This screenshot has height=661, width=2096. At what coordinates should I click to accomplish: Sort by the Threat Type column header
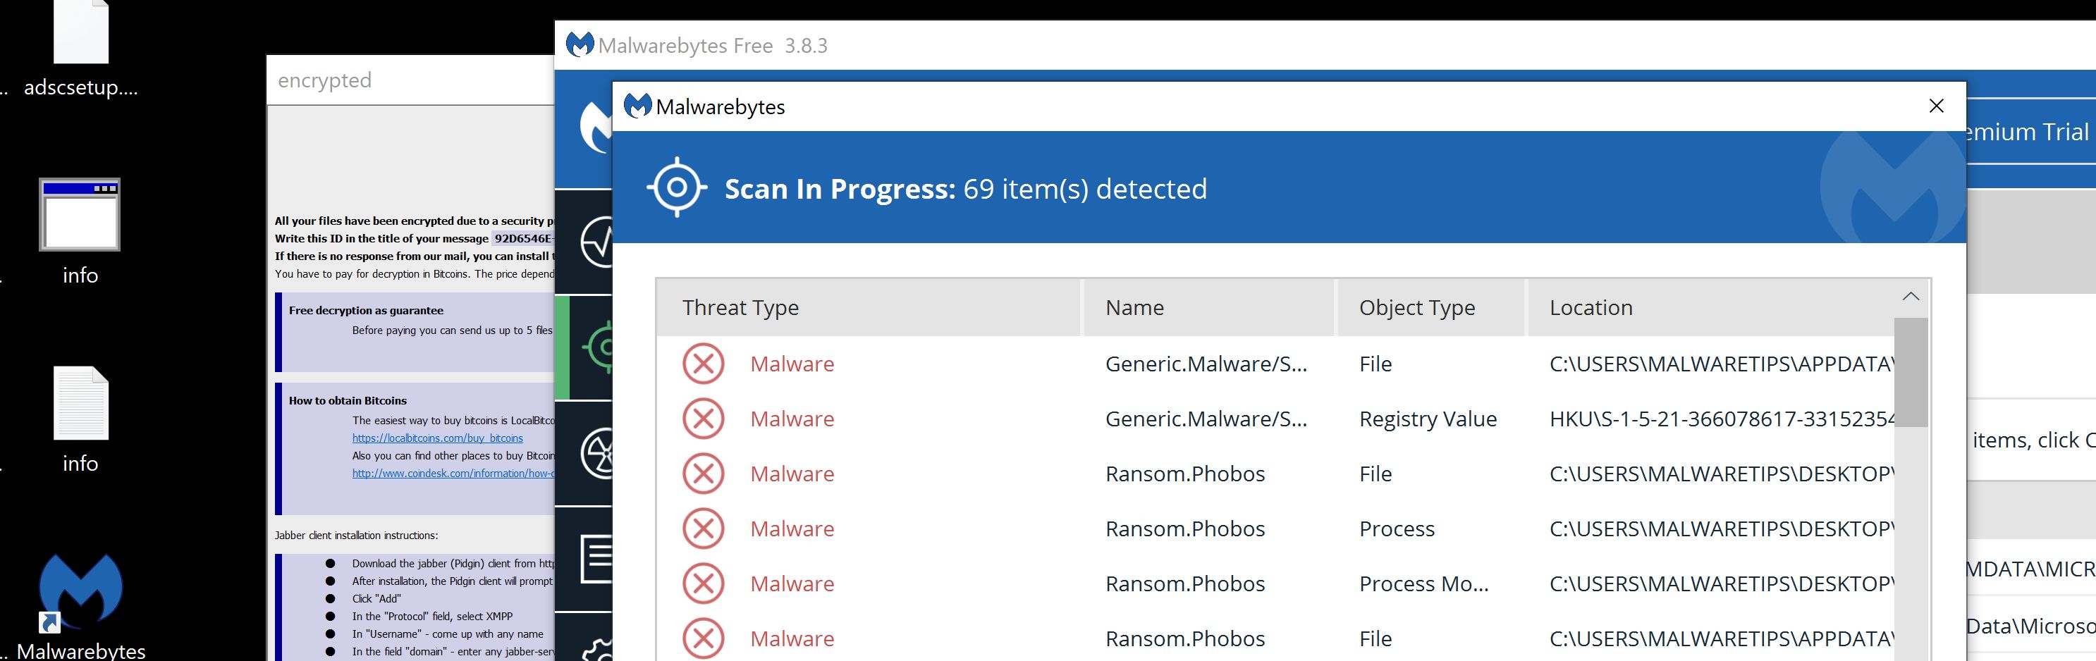click(740, 307)
